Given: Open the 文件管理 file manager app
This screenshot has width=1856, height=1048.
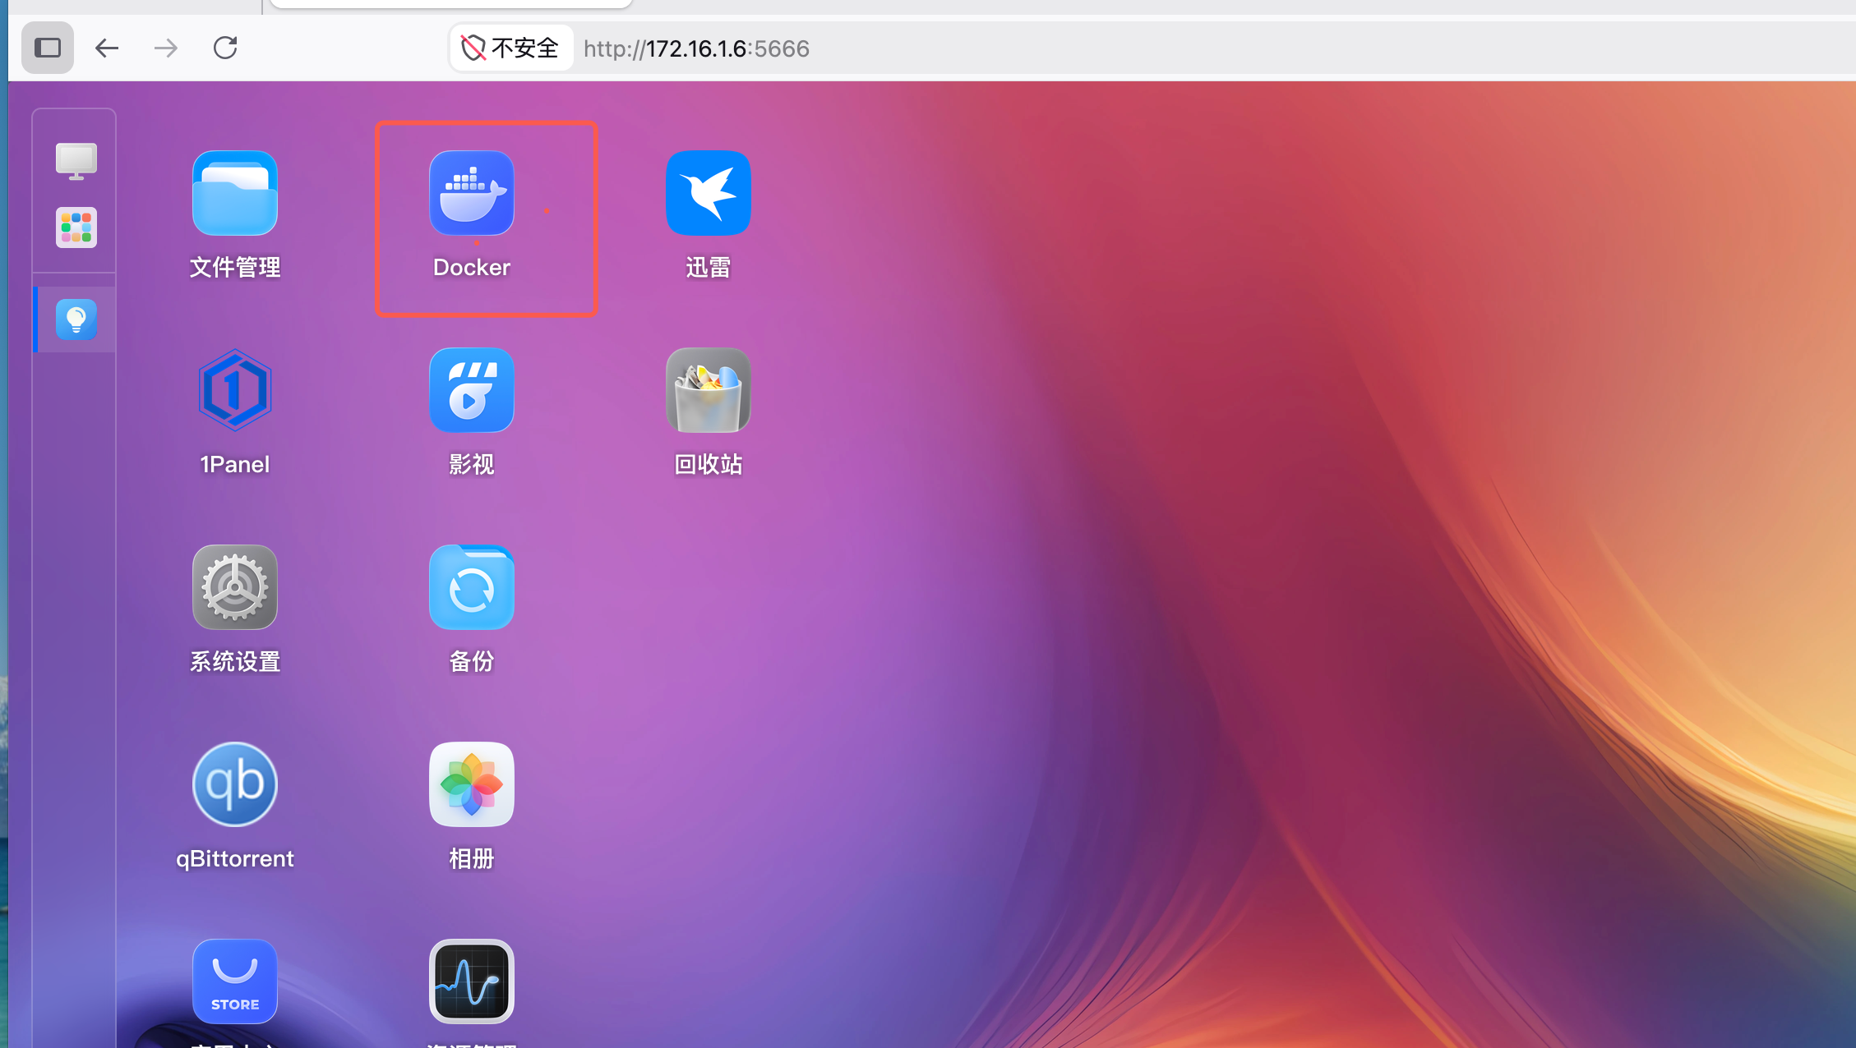Looking at the screenshot, I should (235, 193).
